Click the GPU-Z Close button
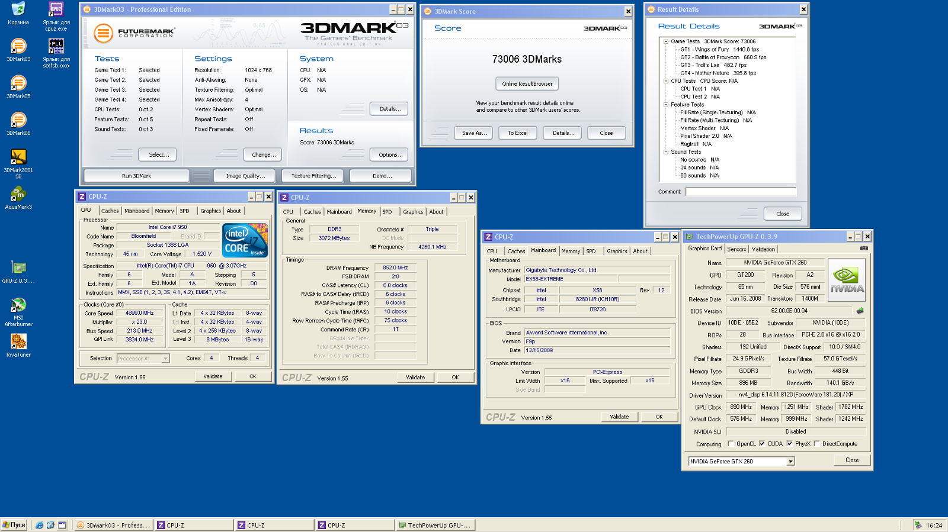Image resolution: width=948 pixels, height=532 pixels. 852,460
